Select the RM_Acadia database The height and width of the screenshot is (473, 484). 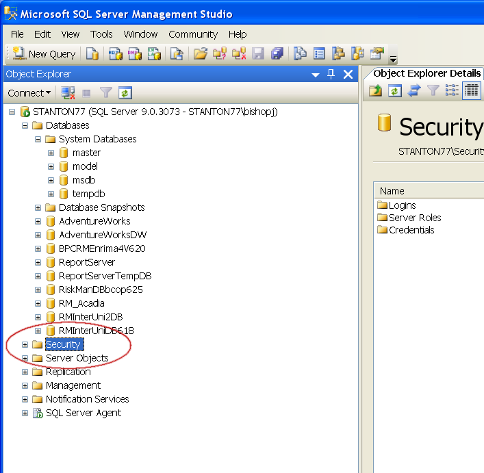click(x=81, y=304)
